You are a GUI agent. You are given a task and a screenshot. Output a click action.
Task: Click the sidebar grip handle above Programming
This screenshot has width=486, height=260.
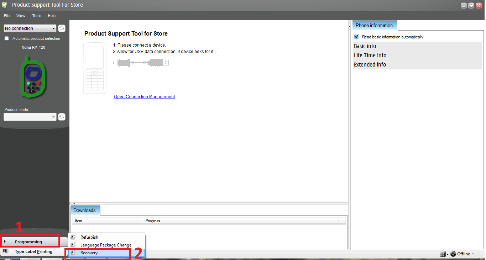click(x=32, y=229)
